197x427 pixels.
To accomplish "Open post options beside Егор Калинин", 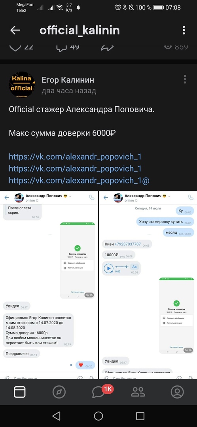I will 185,79.
